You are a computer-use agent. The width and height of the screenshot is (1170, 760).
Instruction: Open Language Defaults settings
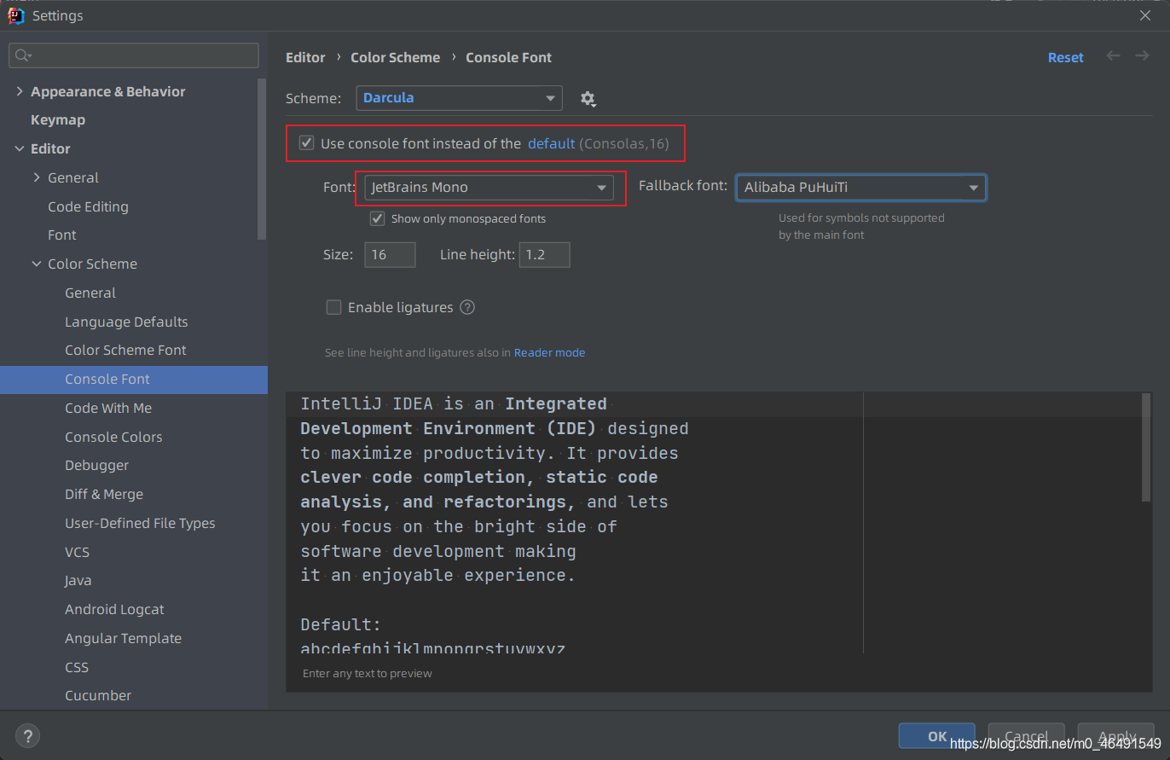coord(126,322)
